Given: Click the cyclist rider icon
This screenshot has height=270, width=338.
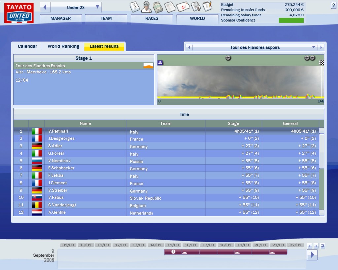Looking at the screenshot, I should coord(147,6).
